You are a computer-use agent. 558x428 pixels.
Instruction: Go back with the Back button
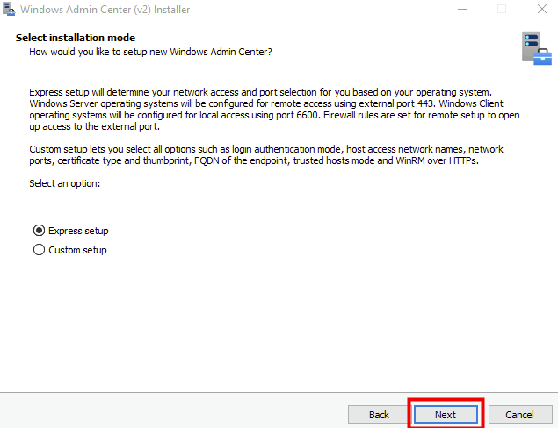tap(379, 414)
